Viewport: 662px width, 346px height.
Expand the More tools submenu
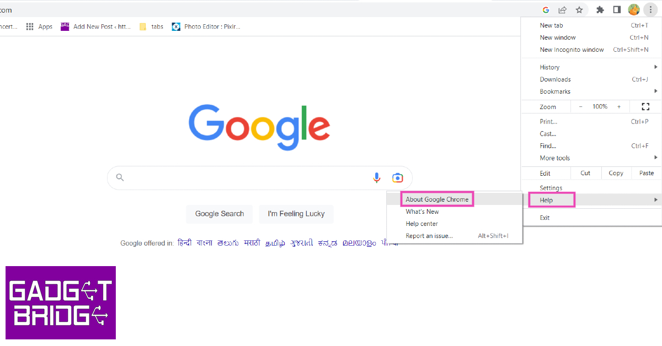[x=591, y=158]
